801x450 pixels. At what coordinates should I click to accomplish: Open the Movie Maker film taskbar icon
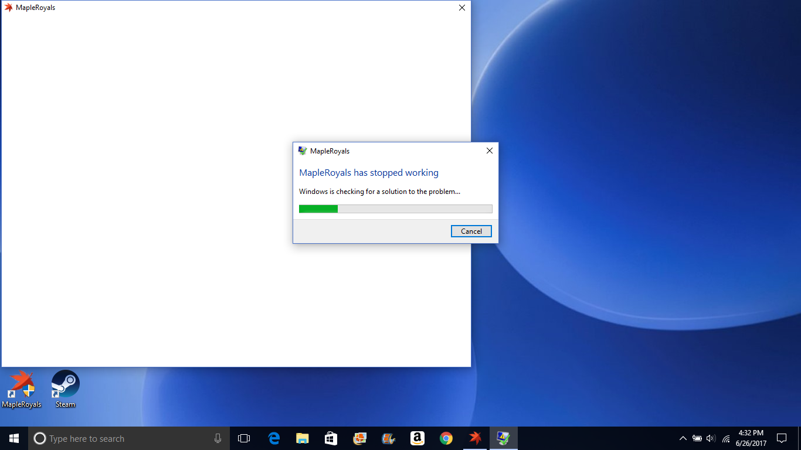click(x=388, y=438)
